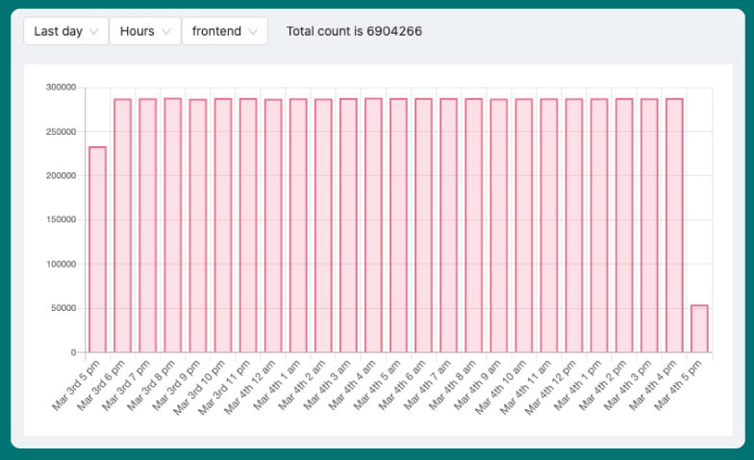This screenshot has height=460, width=754.
Task: Click the bar for Mar 4th 2 pm
Action: coord(624,225)
